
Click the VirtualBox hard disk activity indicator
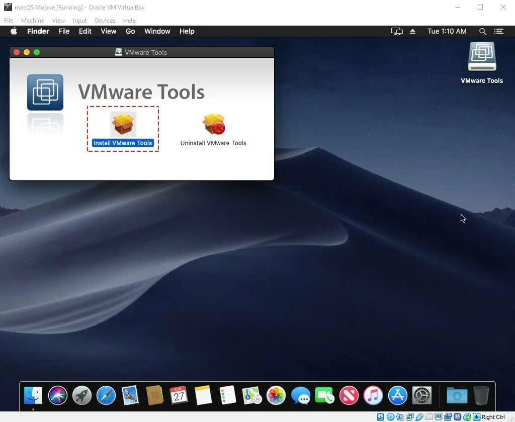point(380,417)
